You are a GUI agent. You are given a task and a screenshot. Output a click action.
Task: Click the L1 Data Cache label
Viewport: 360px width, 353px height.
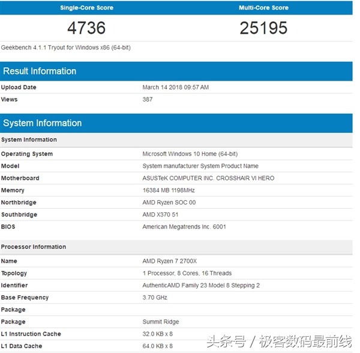coord(22,346)
